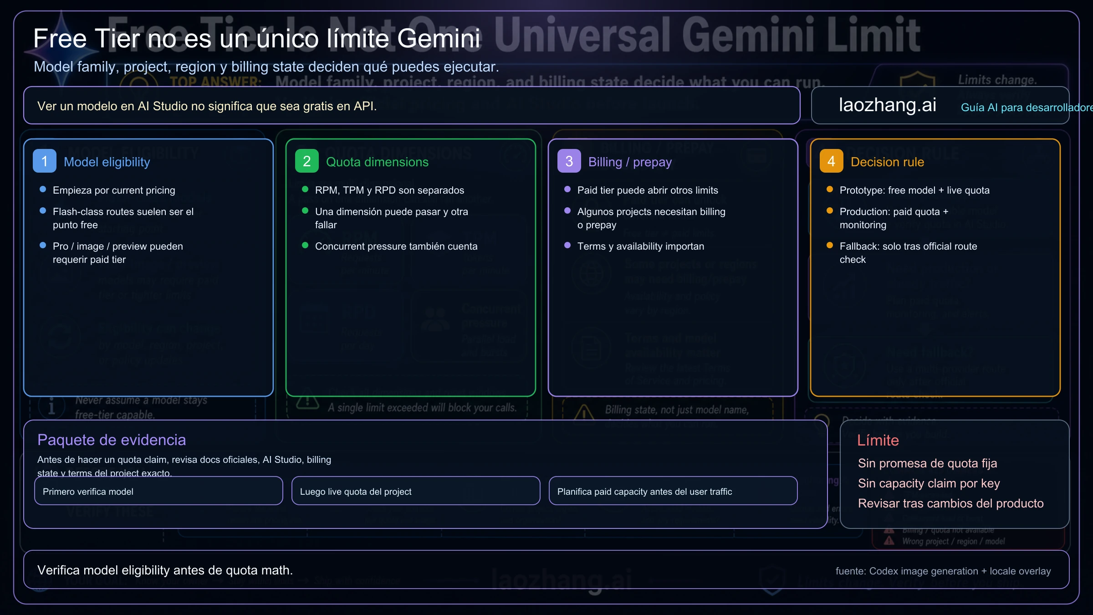The width and height of the screenshot is (1093, 615).
Task: Click source note 'fuente: Codex image generation + locale overlay'
Action: coord(943,571)
